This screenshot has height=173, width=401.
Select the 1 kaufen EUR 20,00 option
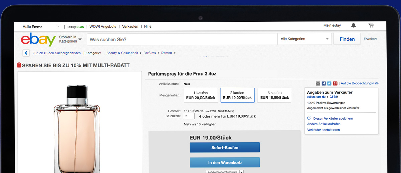201,95
